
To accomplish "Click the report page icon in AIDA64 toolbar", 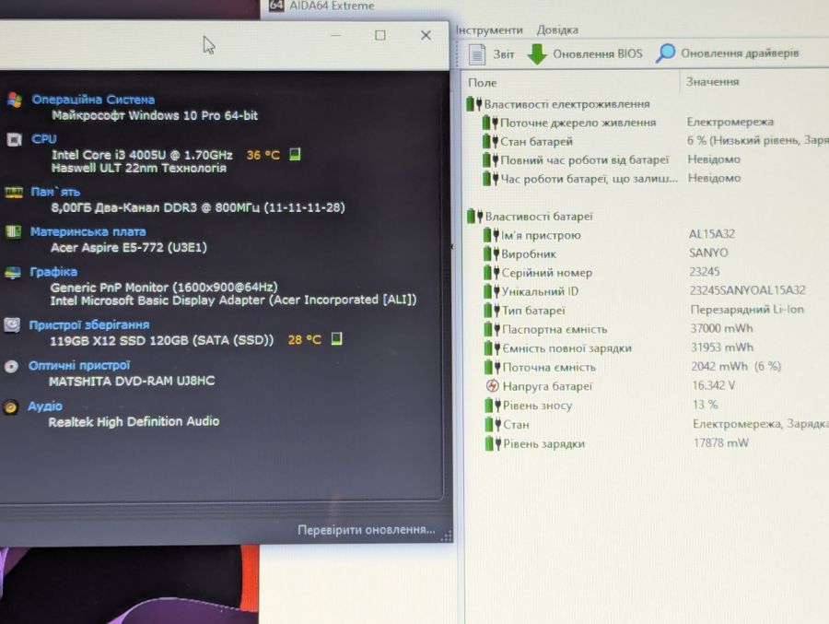I will pyautogui.click(x=477, y=54).
